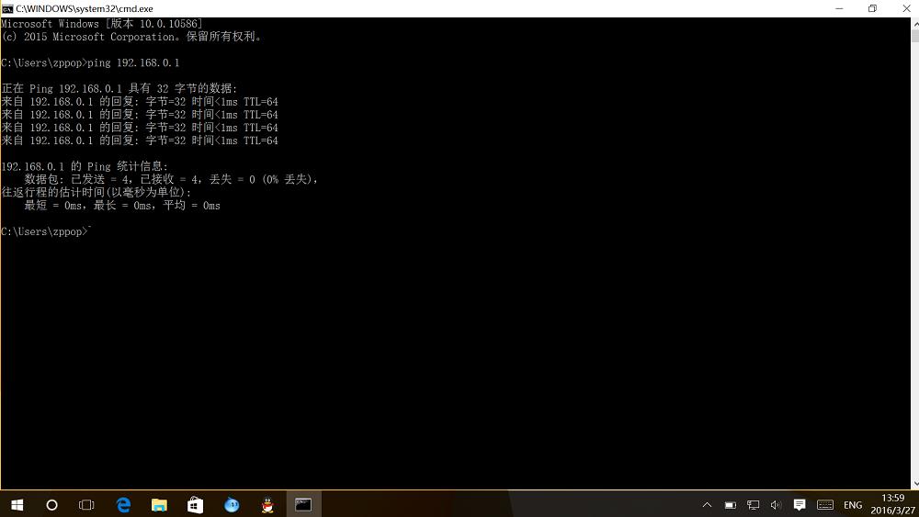
Task: Open clock showing 13:59 date
Action: 892,504
